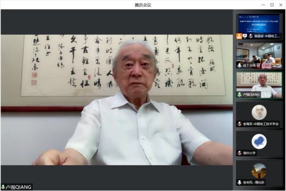
Task: Click muted microphone icon beside 清华大学
Action: click(x=239, y=153)
